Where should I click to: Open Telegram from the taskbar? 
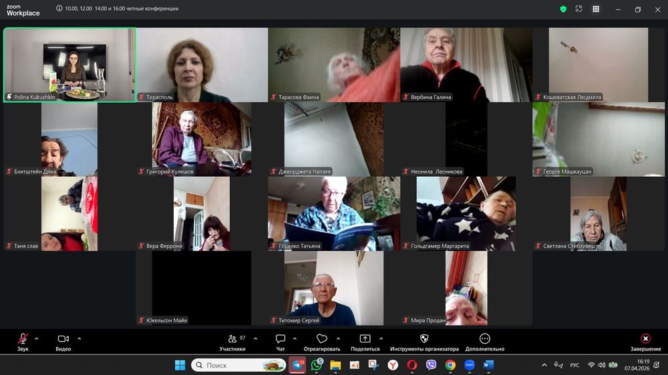[297, 365]
